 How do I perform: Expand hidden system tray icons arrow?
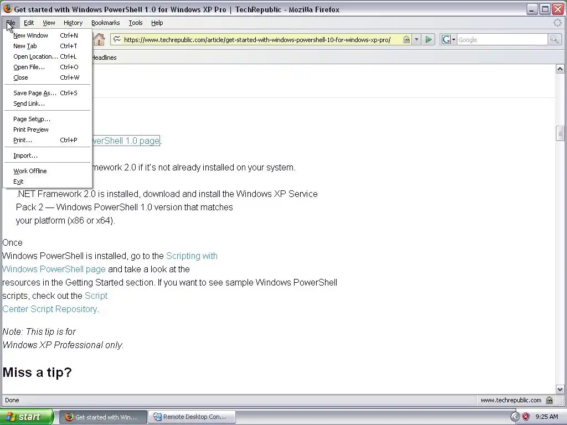[x=515, y=417]
